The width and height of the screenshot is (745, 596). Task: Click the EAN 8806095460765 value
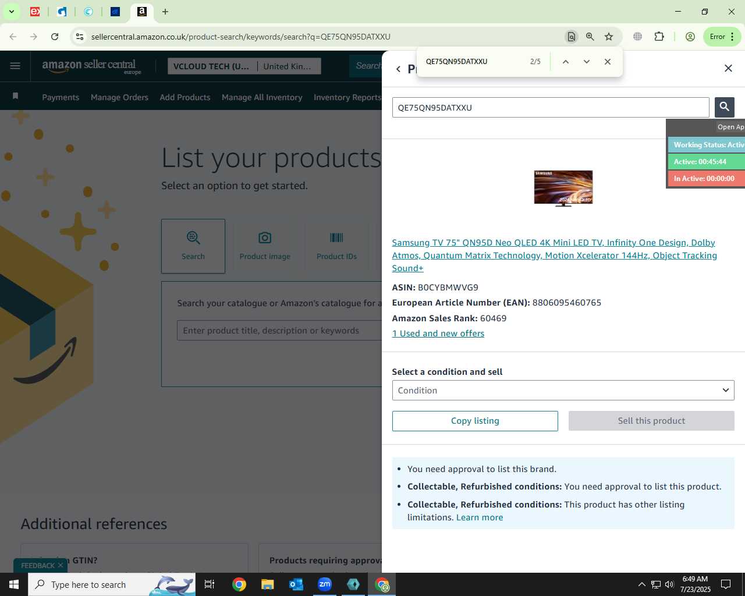point(567,303)
